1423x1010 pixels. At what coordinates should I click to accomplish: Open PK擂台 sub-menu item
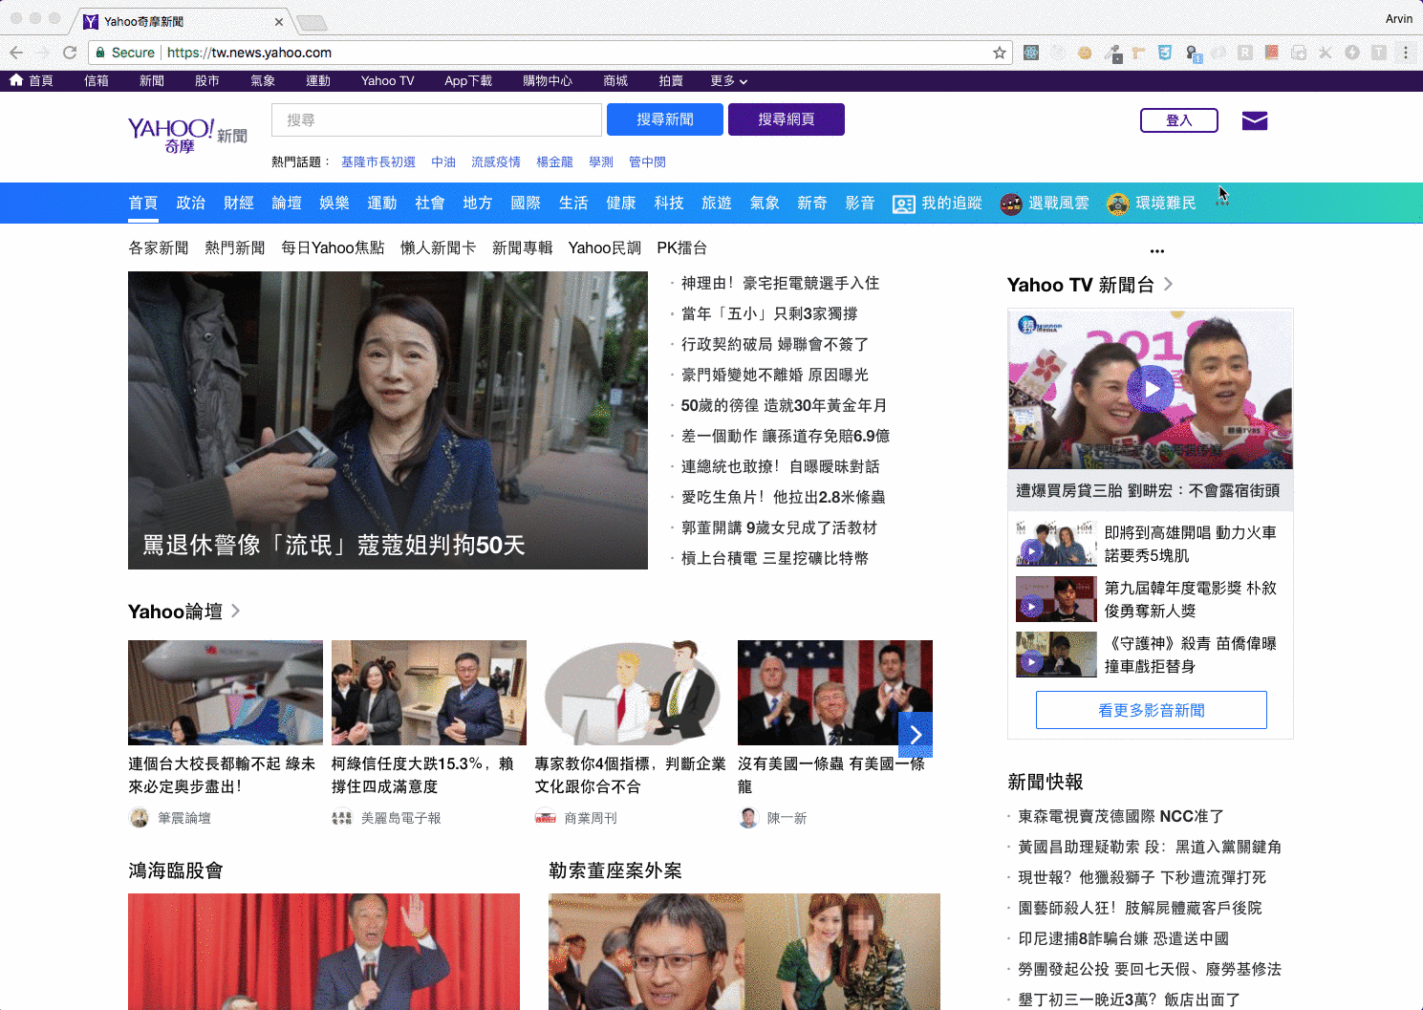682,247
